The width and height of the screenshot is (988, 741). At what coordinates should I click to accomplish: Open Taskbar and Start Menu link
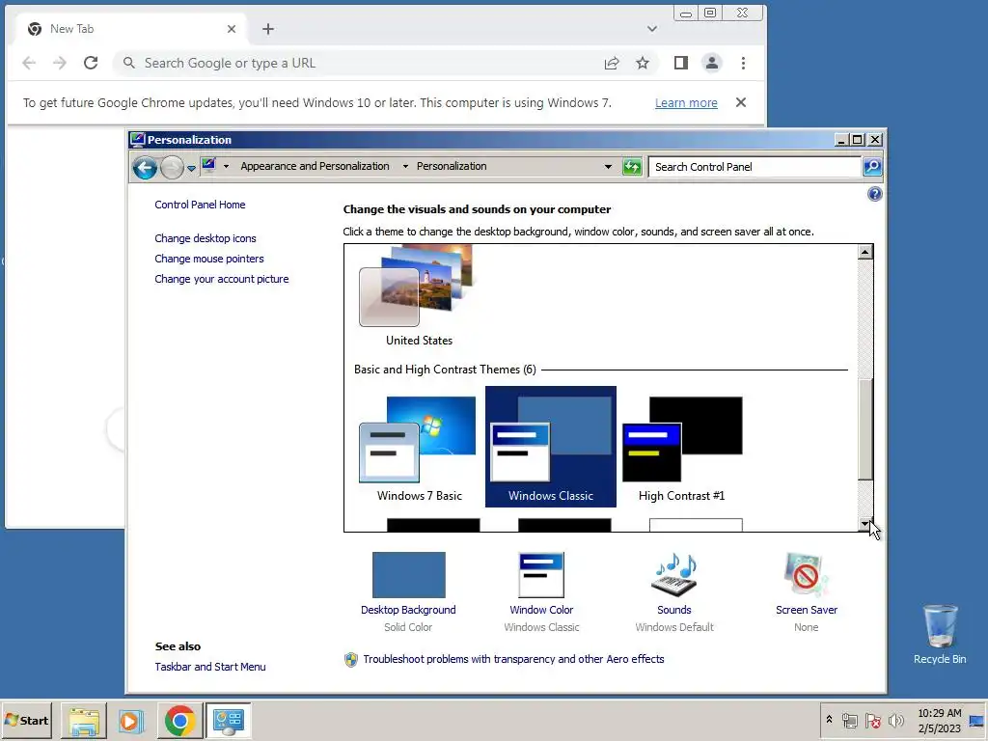(x=210, y=667)
